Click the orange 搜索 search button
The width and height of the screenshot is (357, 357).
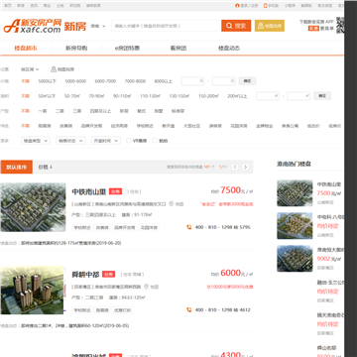pyautogui.click(x=236, y=26)
